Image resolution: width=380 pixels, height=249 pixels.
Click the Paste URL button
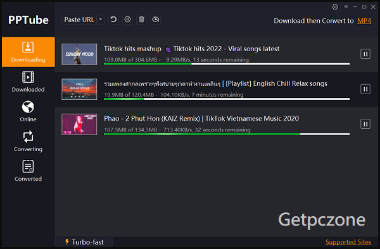[79, 20]
